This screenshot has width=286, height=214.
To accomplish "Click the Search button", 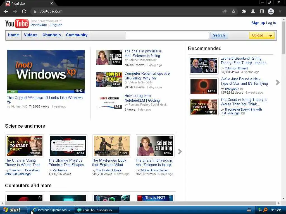I will [x=219, y=35].
